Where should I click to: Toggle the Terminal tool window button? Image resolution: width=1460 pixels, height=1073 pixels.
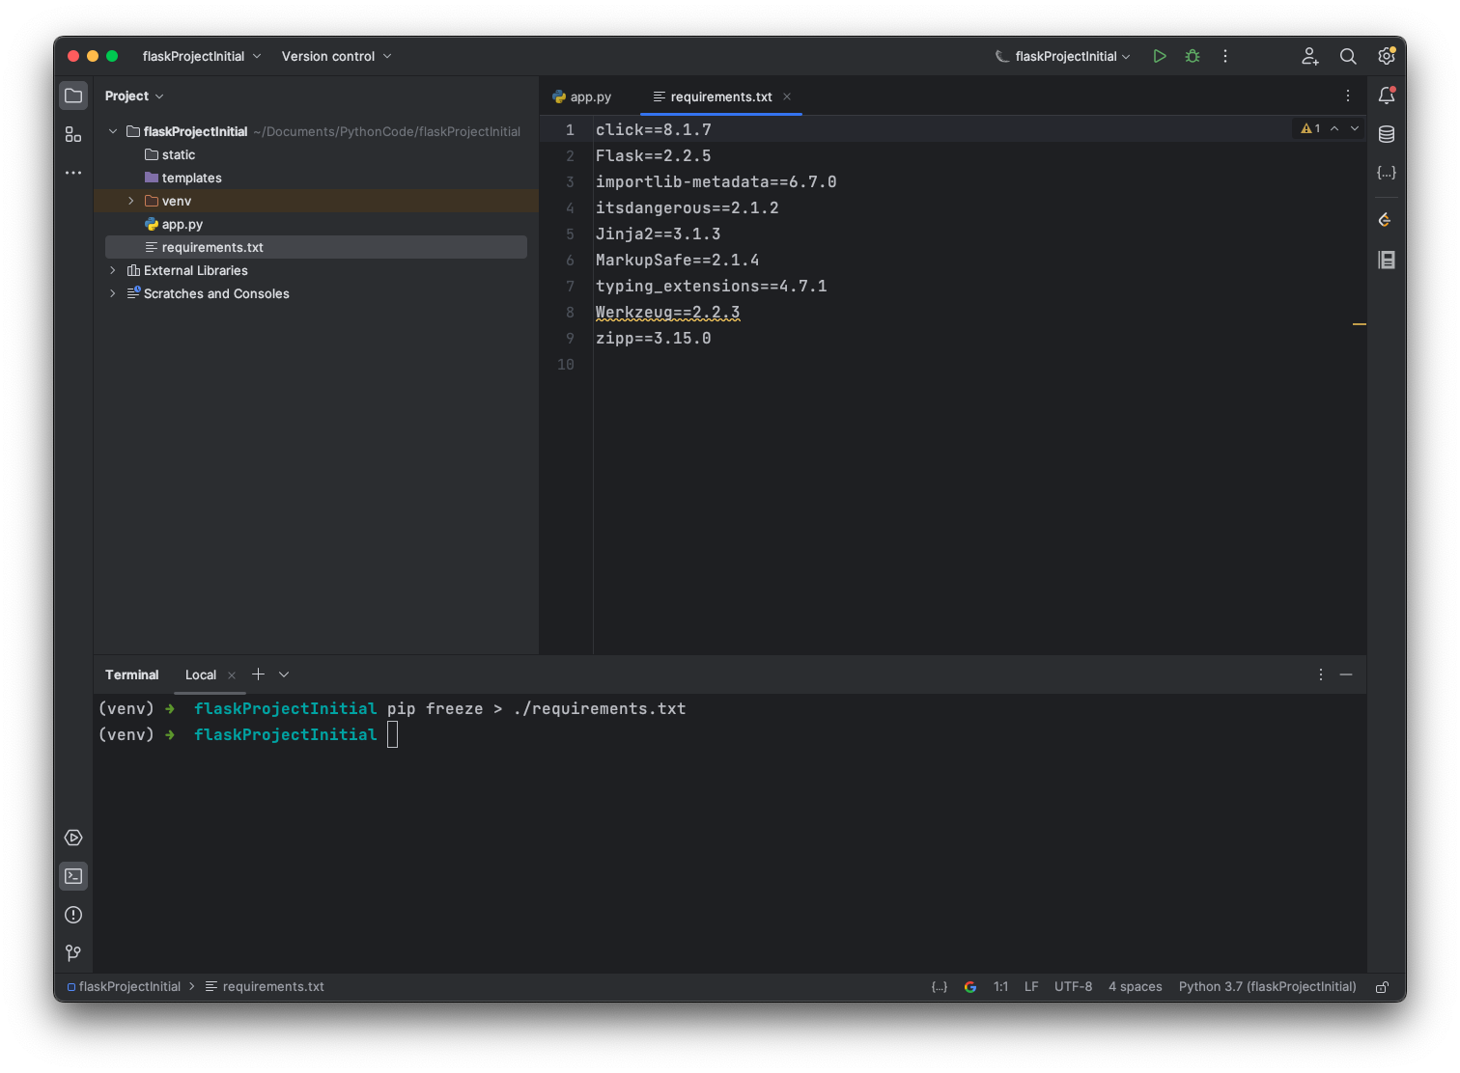click(73, 876)
